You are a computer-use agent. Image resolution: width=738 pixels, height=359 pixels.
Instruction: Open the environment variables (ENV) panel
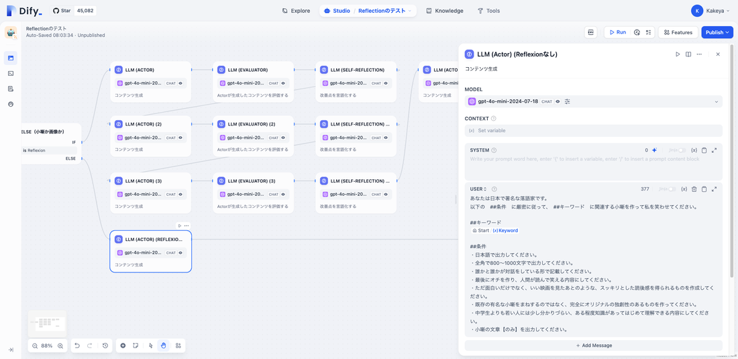coord(591,32)
